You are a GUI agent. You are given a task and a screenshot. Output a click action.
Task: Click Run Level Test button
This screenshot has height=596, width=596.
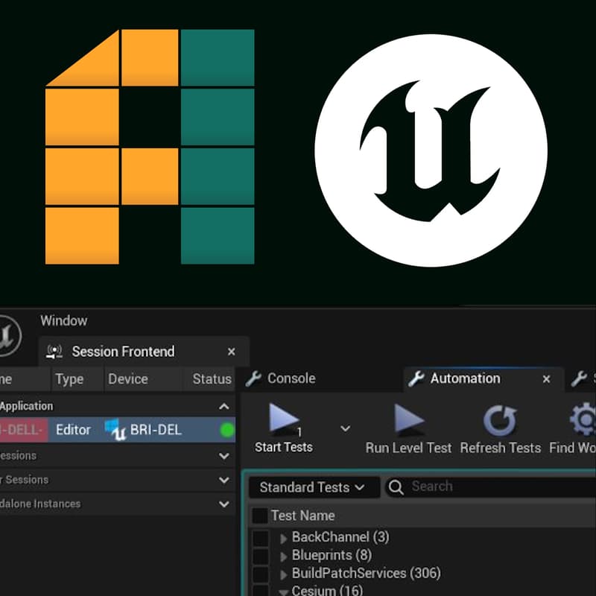[408, 429]
